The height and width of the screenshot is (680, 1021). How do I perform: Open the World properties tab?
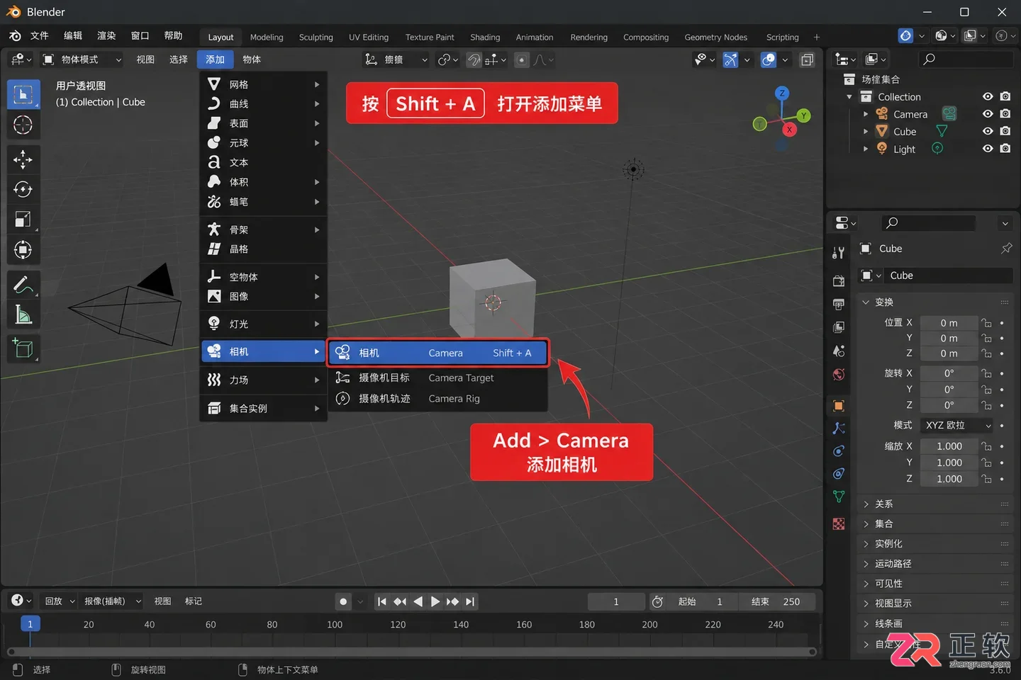(x=839, y=374)
